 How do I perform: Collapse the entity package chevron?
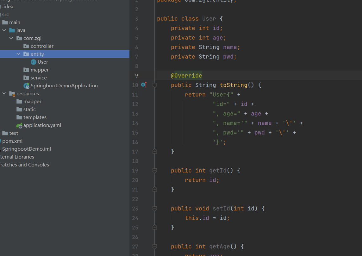click(x=18, y=54)
